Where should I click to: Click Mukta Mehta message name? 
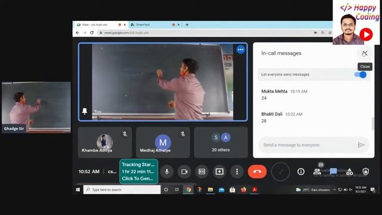click(x=274, y=91)
